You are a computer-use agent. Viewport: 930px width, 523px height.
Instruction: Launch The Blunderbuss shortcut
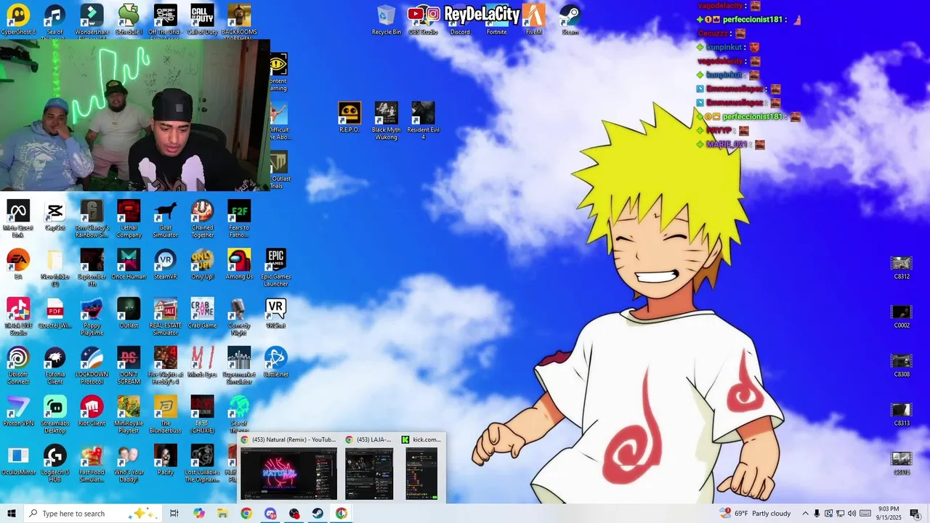[x=166, y=415]
